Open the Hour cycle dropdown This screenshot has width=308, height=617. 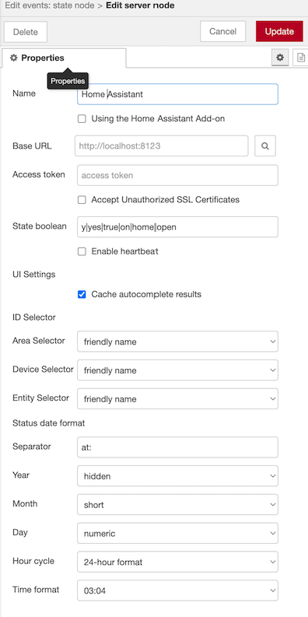pyautogui.click(x=178, y=562)
